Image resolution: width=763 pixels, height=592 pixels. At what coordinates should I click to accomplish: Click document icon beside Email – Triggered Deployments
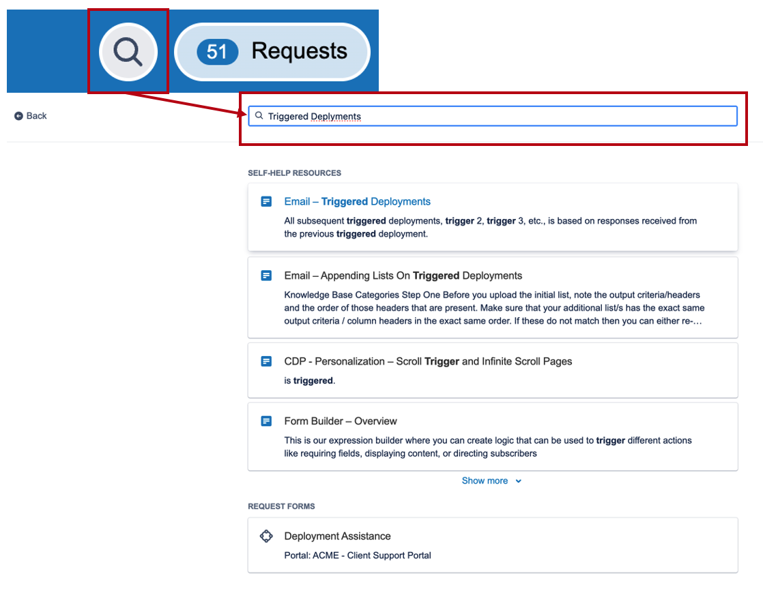[x=266, y=202]
